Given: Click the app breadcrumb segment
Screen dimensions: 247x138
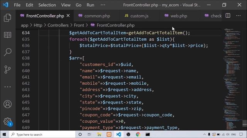Looking at the screenshot, I should 25,25.
